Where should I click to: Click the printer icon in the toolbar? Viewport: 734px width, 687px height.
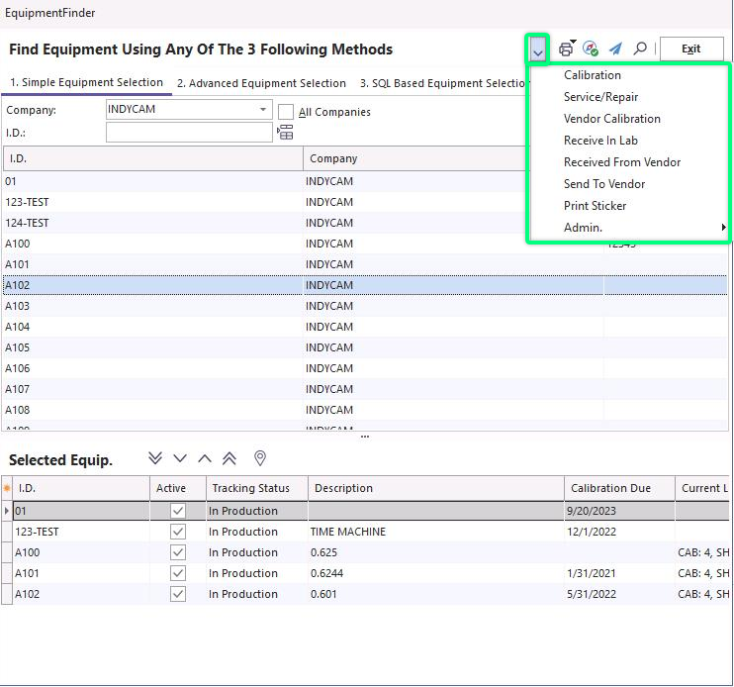(x=566, y=49)
